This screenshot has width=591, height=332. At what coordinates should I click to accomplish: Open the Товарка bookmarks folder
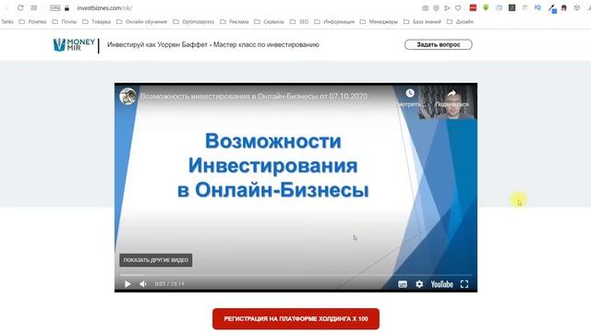click(96, 22)
